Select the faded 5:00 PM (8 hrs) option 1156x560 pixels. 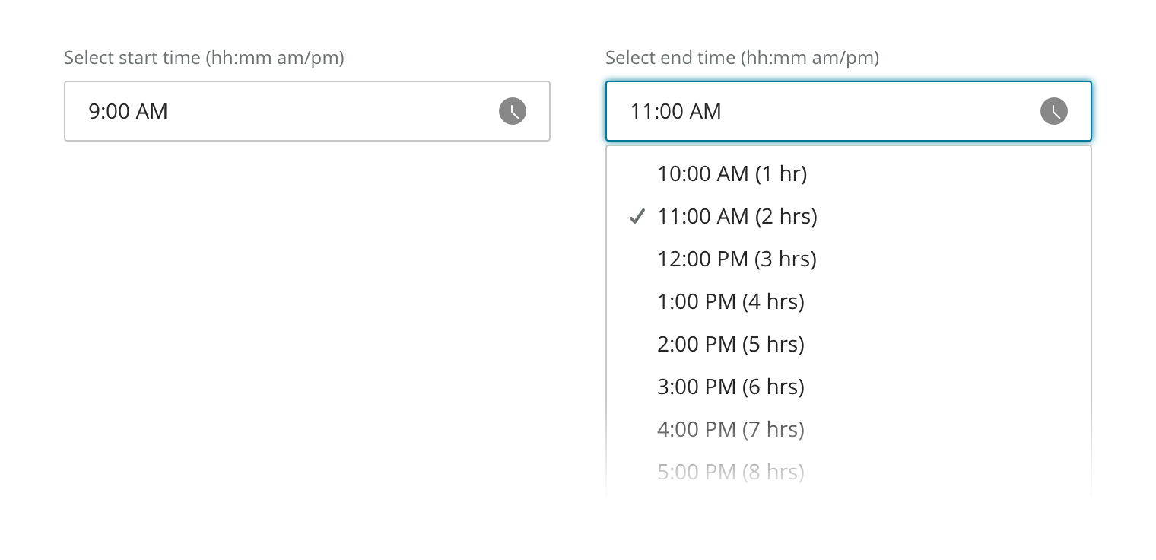730,473
